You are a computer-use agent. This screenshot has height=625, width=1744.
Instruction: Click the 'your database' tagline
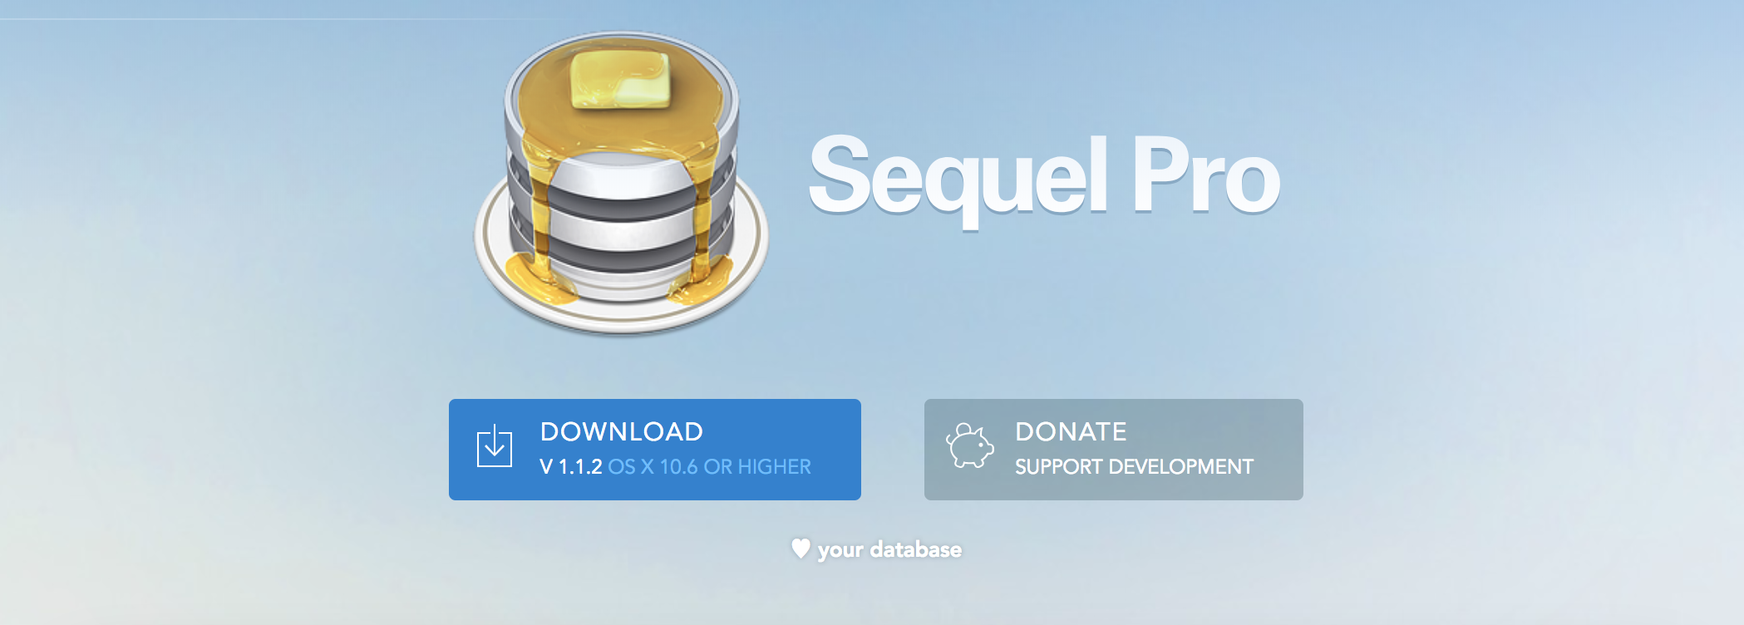pos(889,550)
